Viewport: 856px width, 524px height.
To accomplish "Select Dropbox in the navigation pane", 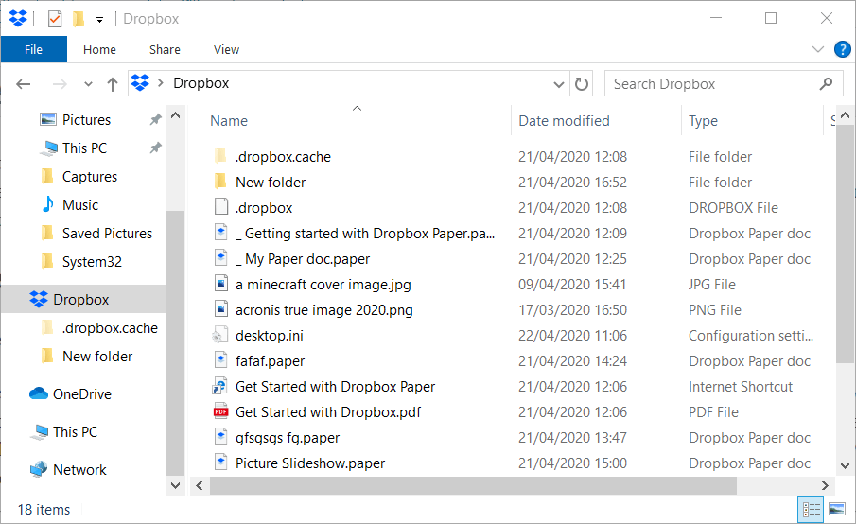I will click(83, 299).
